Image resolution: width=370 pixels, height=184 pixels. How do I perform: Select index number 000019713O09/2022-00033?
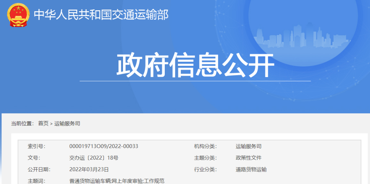point(104,146)
